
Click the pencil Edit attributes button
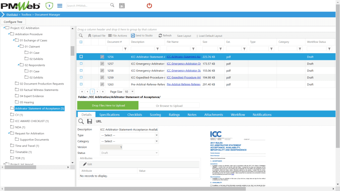pos(88,164)
